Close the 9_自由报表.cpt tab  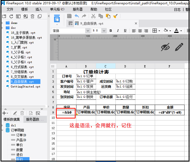(136, 23)
